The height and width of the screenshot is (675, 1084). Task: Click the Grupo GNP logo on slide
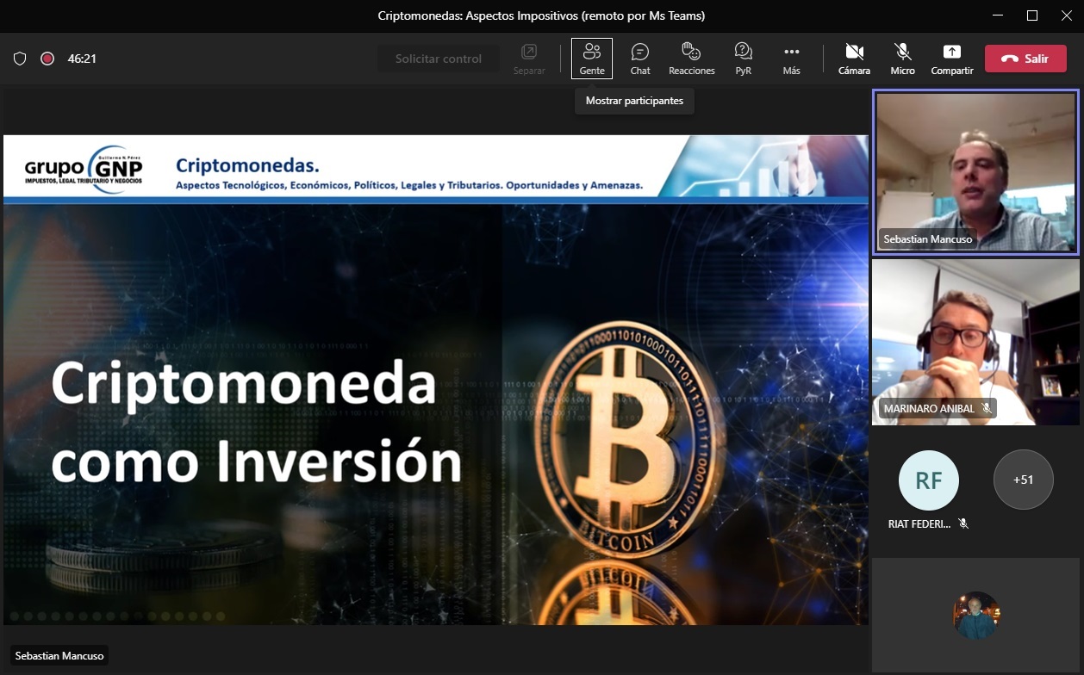[84, 169]
